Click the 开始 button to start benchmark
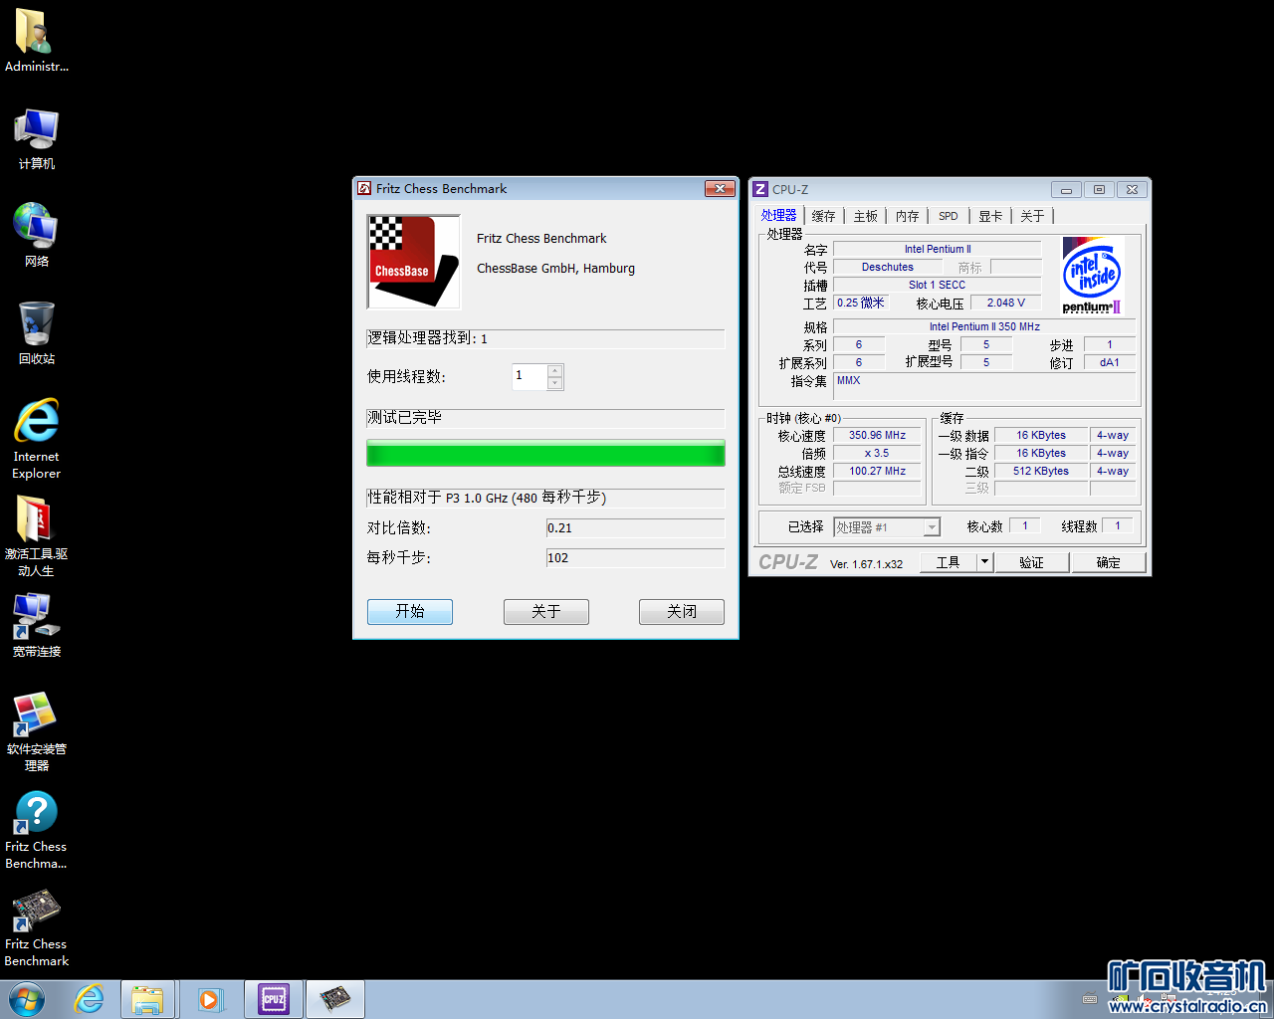 [x=410, y=611]
